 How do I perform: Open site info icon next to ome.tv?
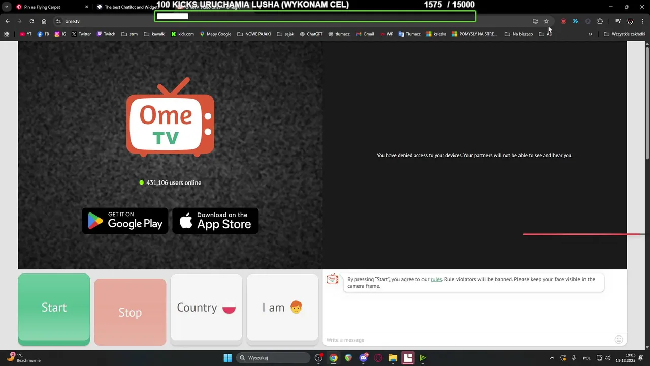pos(58,21)
